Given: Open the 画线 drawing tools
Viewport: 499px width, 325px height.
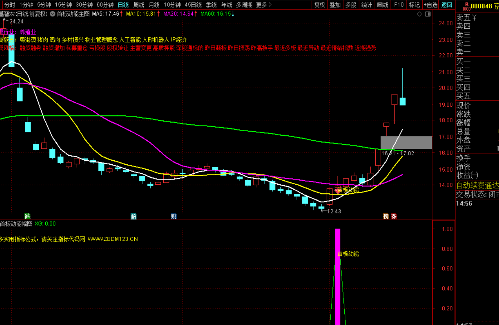Looking at the screenshot, I should [x=383, y=5].
